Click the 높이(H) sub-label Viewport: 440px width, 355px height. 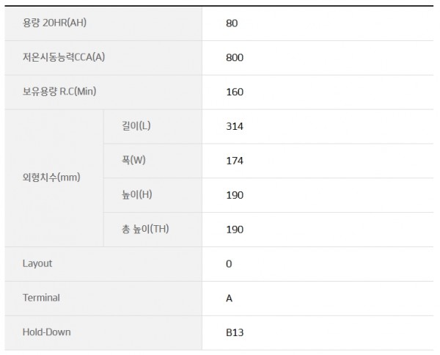(x=136, y=194)
